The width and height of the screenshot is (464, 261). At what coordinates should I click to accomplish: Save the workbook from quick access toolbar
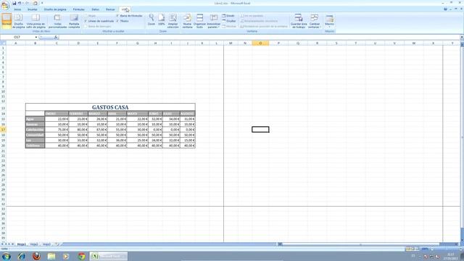[14, 3]
